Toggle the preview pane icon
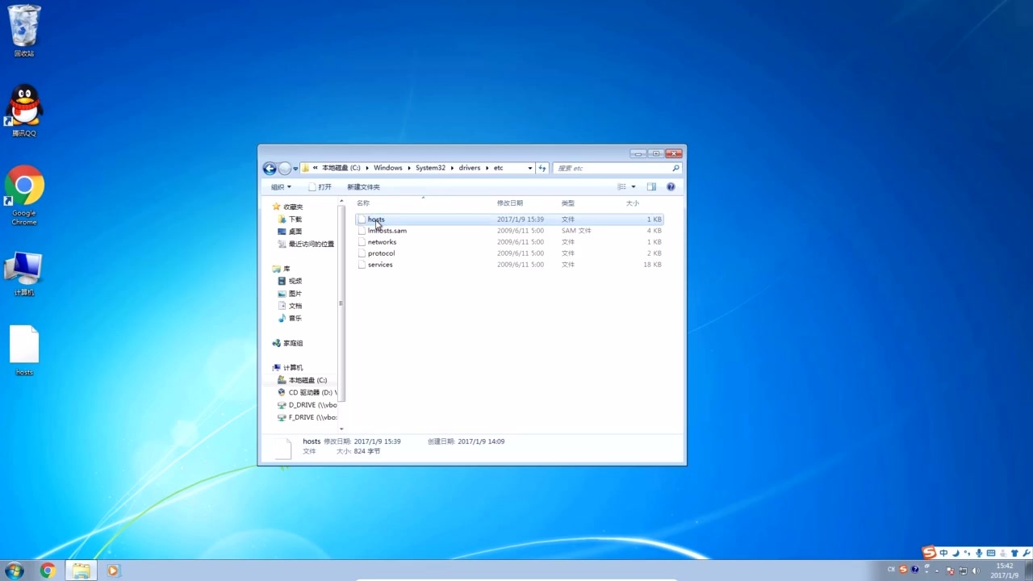Image resolution: width=1033 pixels, height=581 pixels. pyautogui.click(x=651, y=186)
